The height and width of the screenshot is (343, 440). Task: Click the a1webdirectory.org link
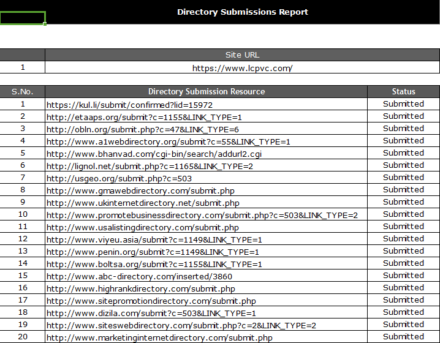(x=169, y=142)
